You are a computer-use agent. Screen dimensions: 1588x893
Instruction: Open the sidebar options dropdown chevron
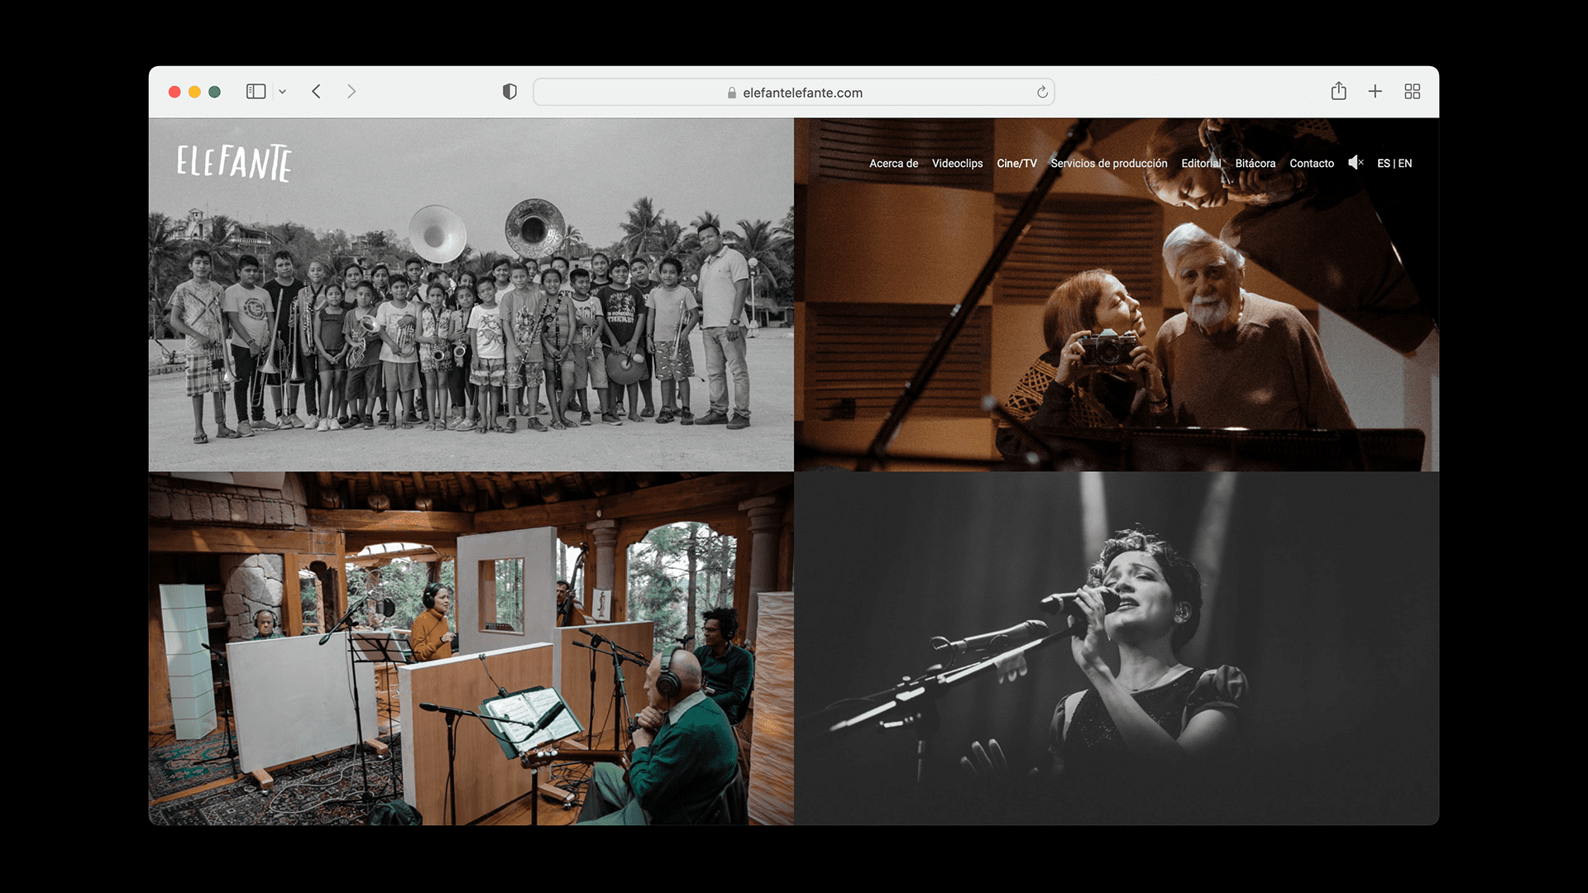pos(282,92)
